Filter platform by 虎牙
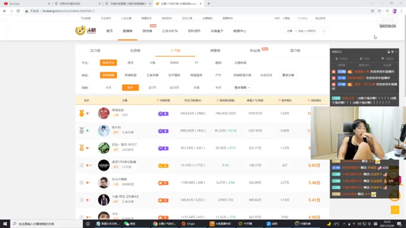 (130, 63)
